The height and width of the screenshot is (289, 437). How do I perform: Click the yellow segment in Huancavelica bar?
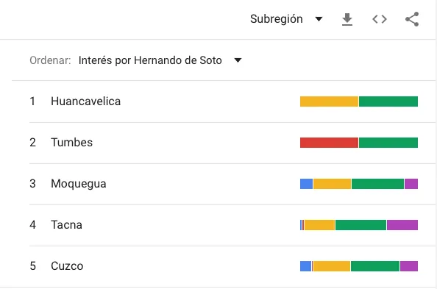(x=329, y=101)
